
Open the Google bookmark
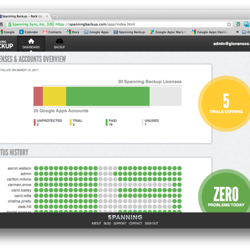(x=7, y=32)
